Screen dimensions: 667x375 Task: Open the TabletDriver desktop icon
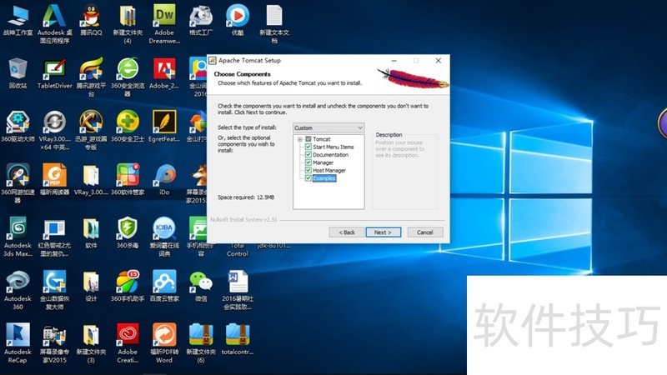(54, 70)
